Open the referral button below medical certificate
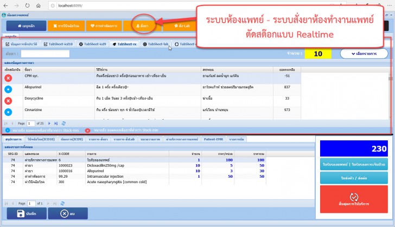 [354, 178]
